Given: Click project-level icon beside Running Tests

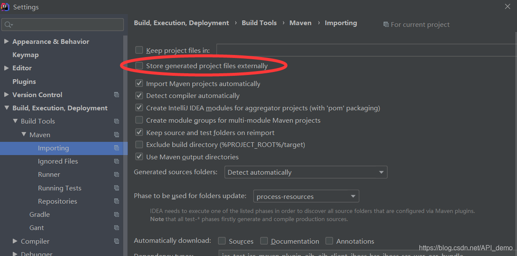Looking at the screenshot, I should [x=116, y=188].
